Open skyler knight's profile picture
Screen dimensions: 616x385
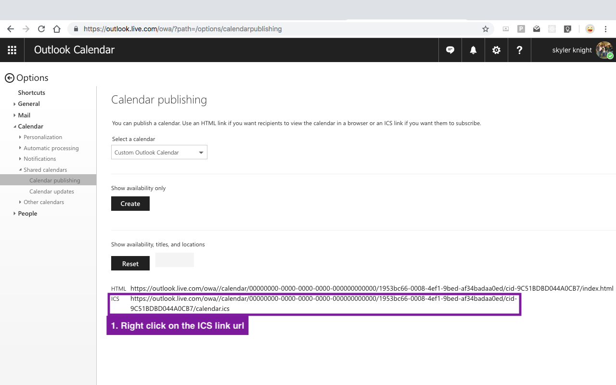pyautogui.click(x=604, y=50)
